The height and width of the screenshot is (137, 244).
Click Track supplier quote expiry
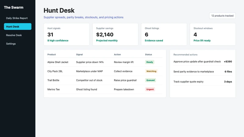click(x=188, y=82)
